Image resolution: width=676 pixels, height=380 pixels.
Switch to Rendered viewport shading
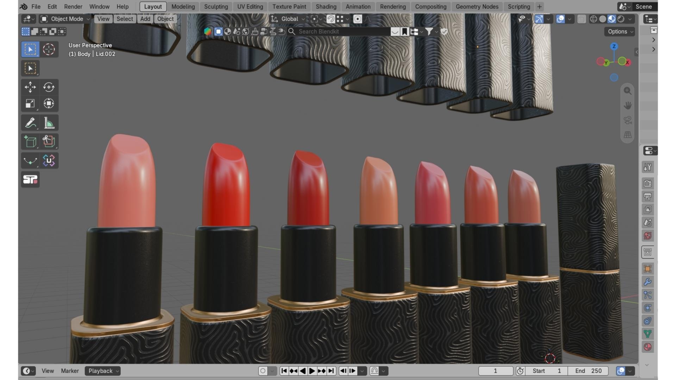click(621, 19)
